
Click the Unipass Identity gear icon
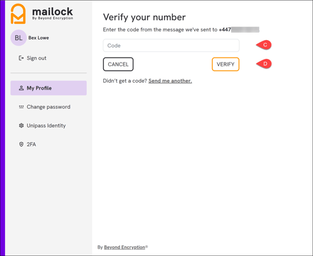pyautogui.click(x=21, y=126)
